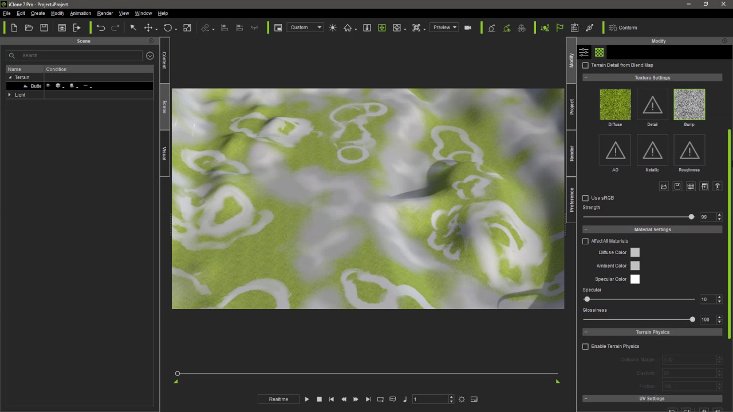
Task: Click the delete texture trash icon
Action: tap(718, 187)
